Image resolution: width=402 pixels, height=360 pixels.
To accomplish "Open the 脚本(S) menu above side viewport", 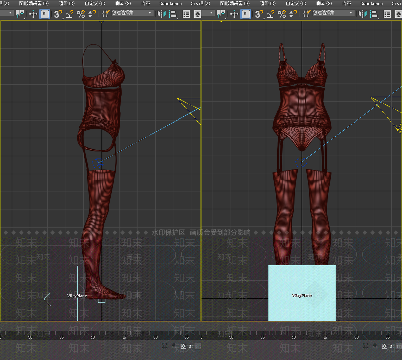I will [x=123, y=3].
